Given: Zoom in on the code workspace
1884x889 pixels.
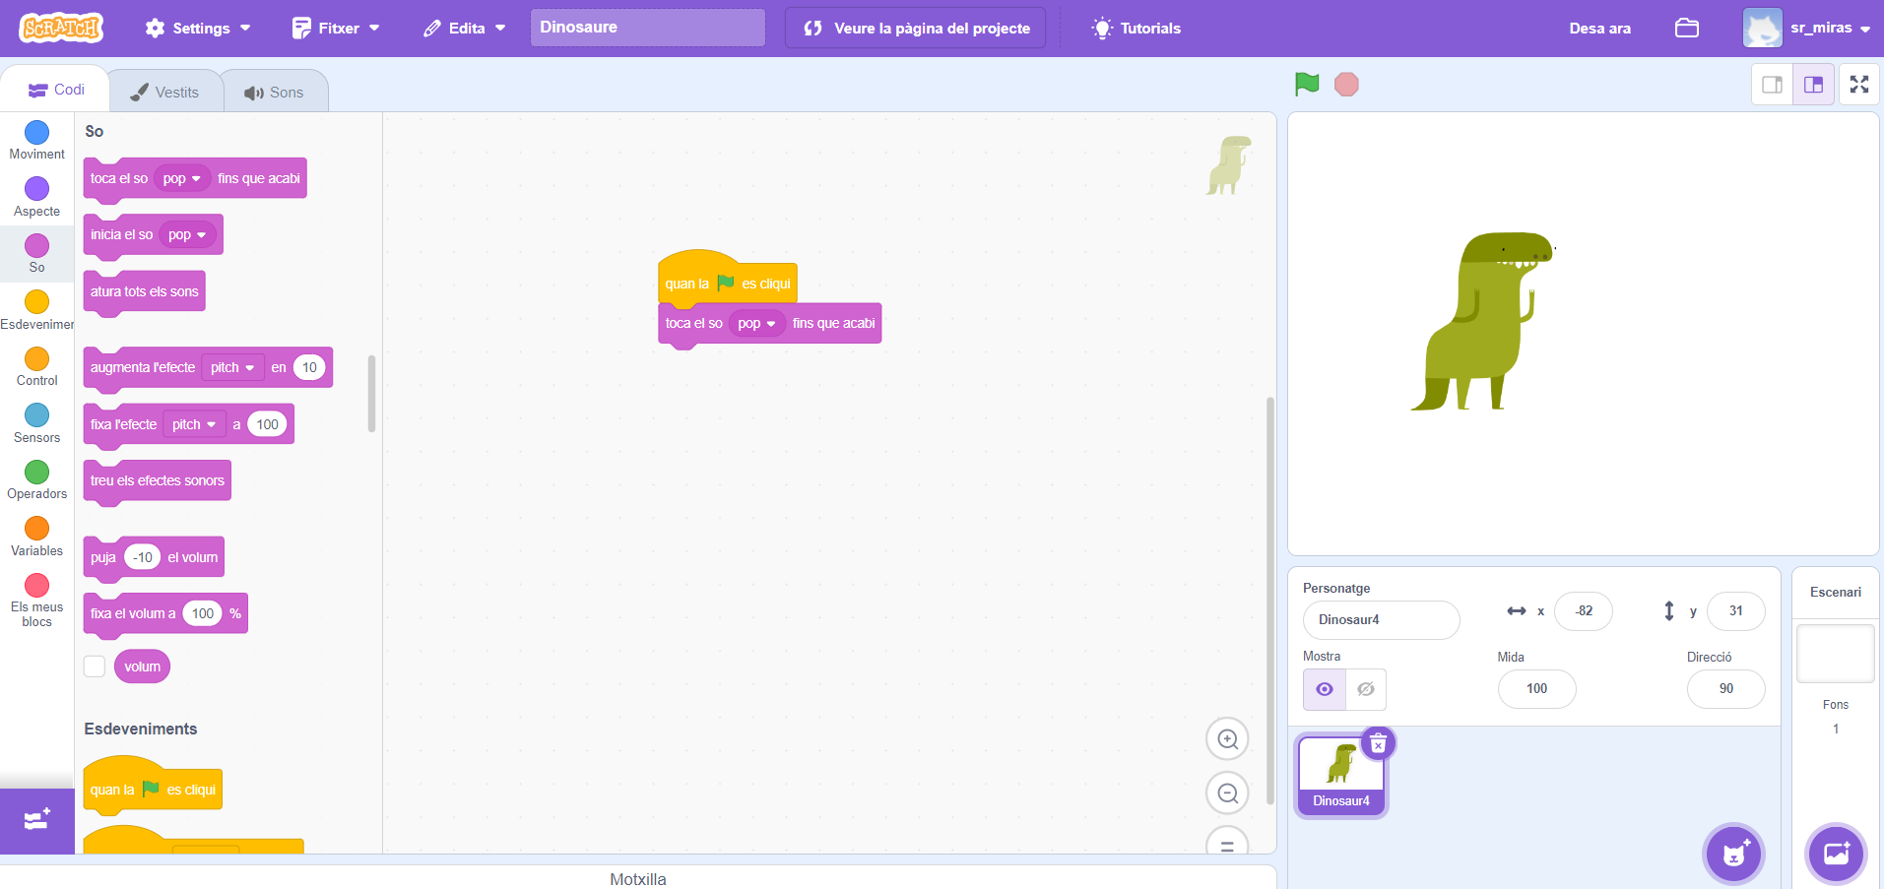Looking at the screenshot, I should coord(1227,739).
